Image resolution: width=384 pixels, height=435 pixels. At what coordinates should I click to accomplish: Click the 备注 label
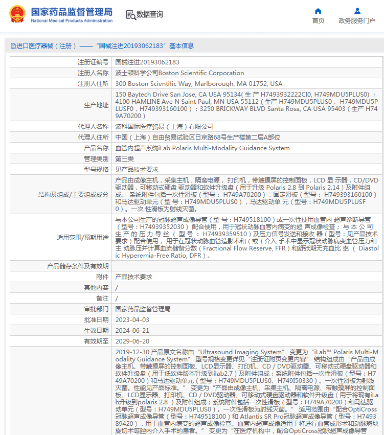point(102,299)
